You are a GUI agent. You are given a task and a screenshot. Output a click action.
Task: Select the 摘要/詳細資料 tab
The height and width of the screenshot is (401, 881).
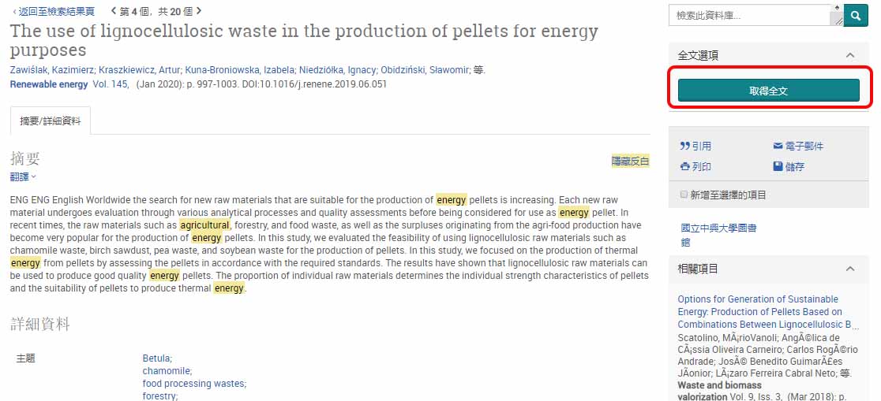click(x=50, y=121)
